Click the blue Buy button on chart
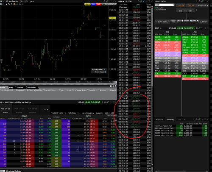212x172 pixels. pyautogui.click(x=93, y=4)
